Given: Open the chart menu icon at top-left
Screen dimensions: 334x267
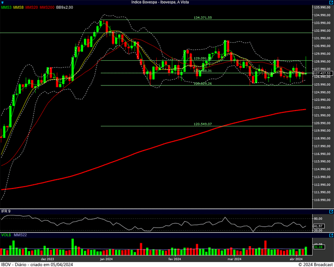Looking at the screenshot, I should pos(2,2).
